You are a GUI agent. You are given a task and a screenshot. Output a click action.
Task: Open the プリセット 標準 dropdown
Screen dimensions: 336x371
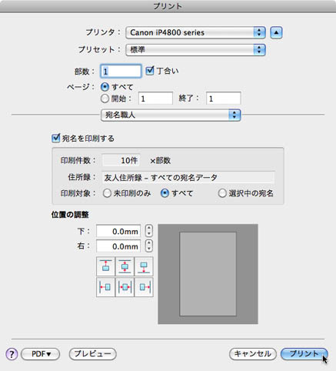(x=195, y=50)
